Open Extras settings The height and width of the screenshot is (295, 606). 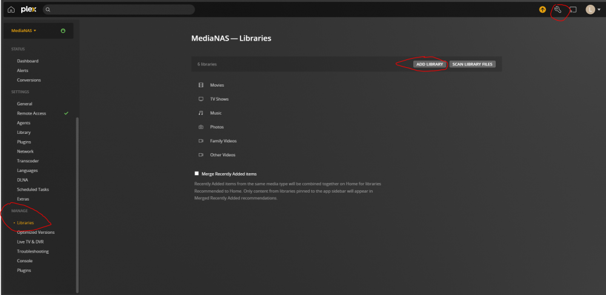tap(23, 199)
